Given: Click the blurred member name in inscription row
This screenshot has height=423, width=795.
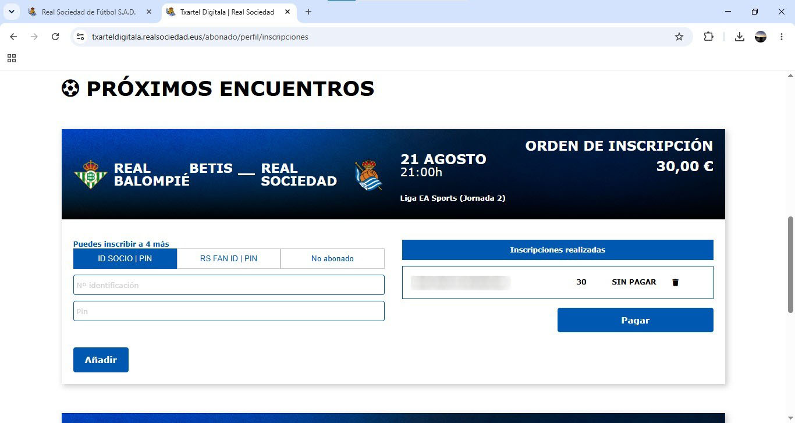Looking at the screenshot, I should point(460,283).
